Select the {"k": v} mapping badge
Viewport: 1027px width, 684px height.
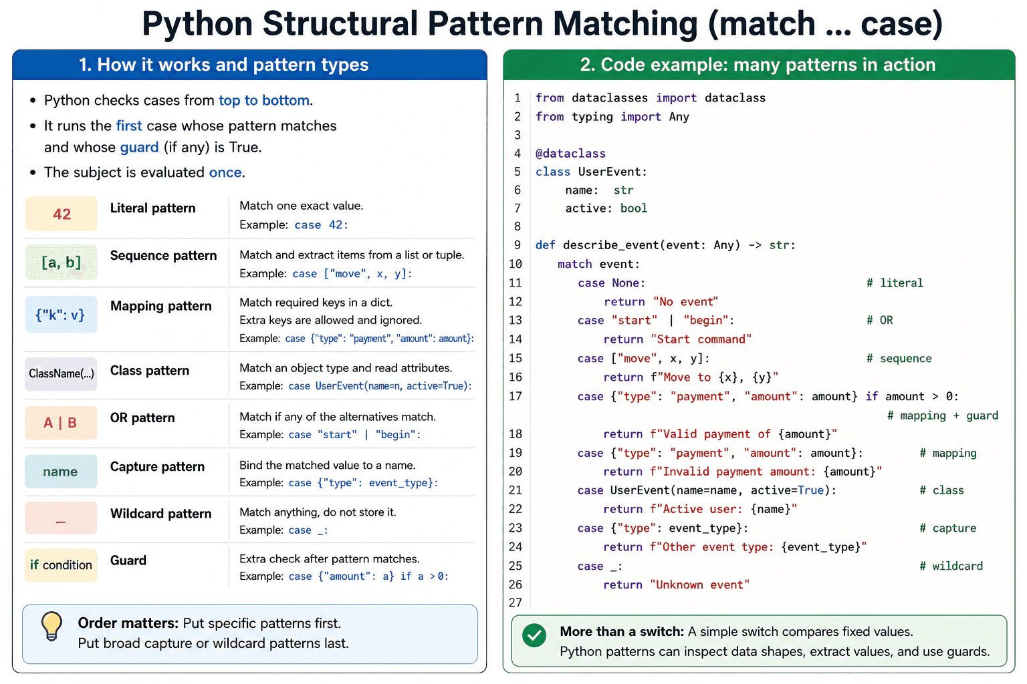click(62, 314)
